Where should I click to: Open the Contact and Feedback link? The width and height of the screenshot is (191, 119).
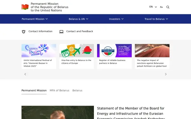pos(80,31)
